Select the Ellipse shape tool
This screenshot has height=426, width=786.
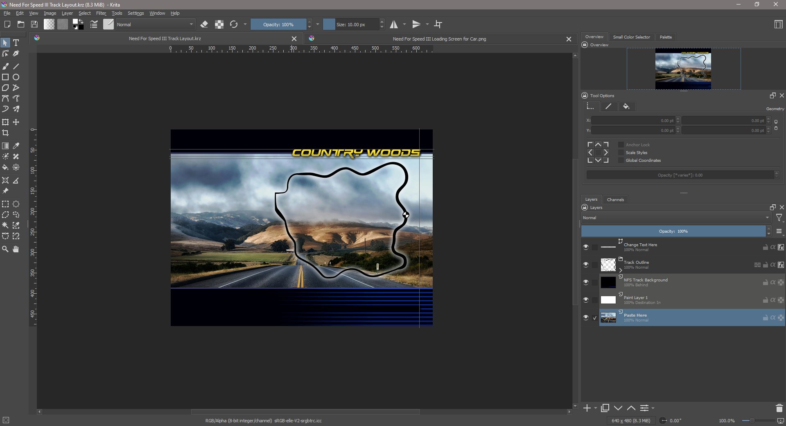tap(16, 77)
